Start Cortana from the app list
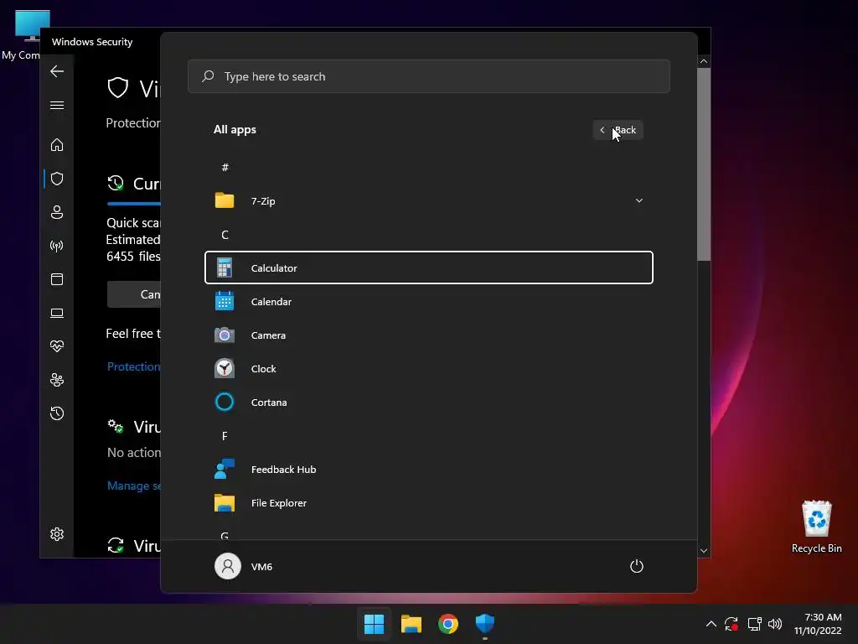 tap(428, 402)
